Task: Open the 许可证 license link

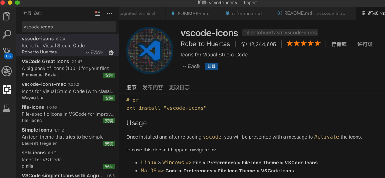Action: 365,44
